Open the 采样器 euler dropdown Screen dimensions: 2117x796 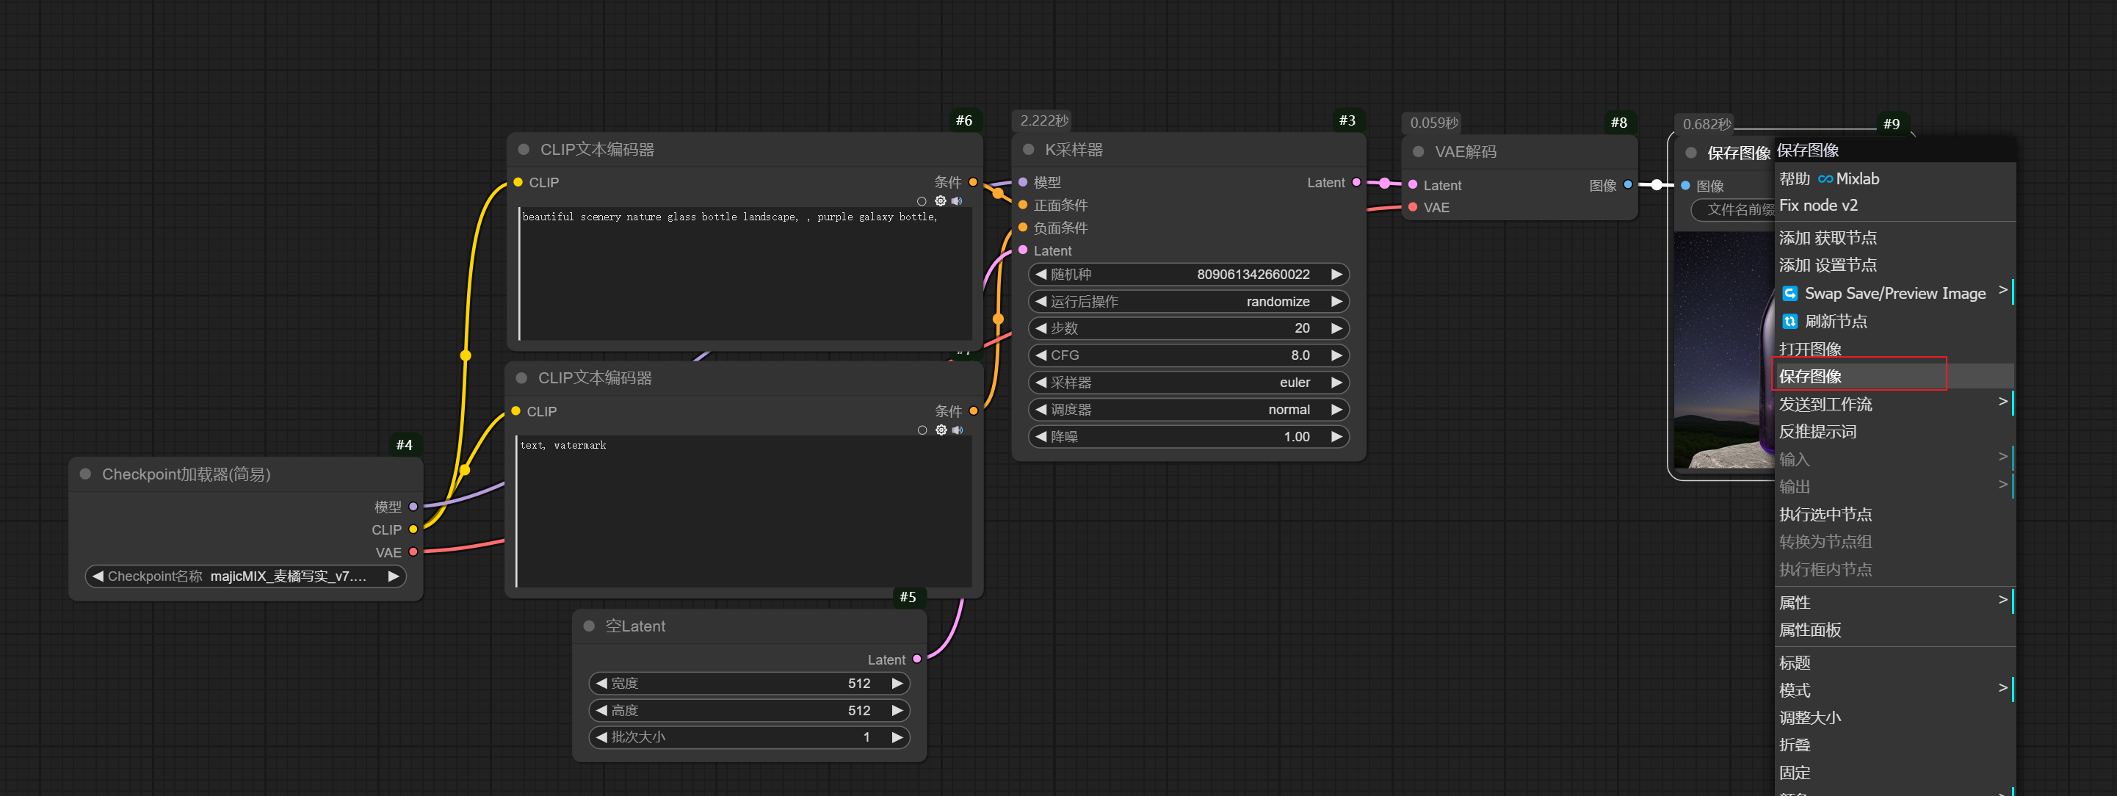1188,383
